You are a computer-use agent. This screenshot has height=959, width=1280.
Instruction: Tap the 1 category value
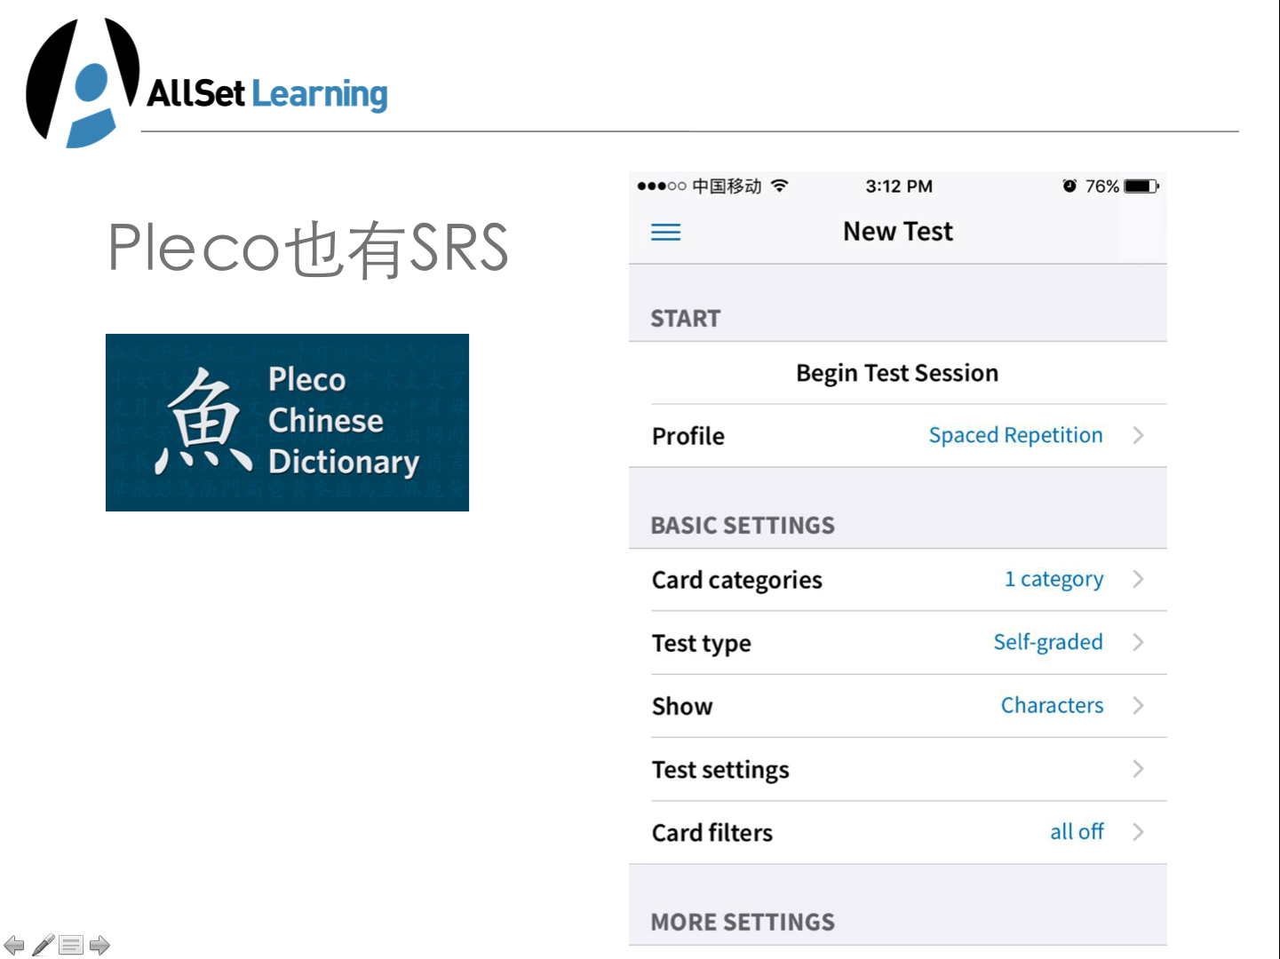(x=1053, y=579)
